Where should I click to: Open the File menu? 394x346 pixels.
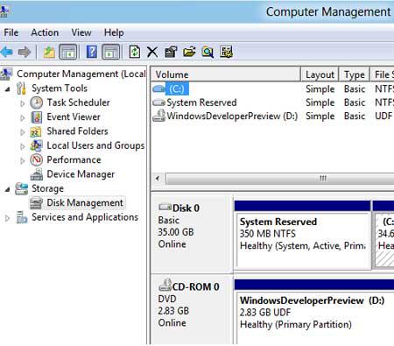(x=11, y=32)
